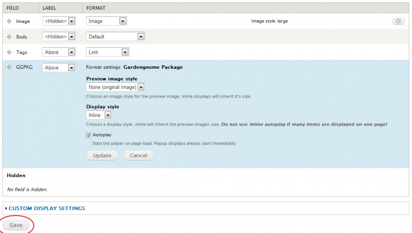Image resolution: width=412 pixels, height=233 pixels.
Task: Open the Tags format Link dropdown
Action: [x=108, y=52]
